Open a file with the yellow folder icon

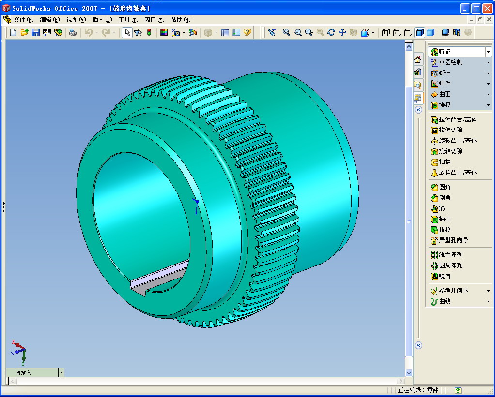tap(24, 32)
